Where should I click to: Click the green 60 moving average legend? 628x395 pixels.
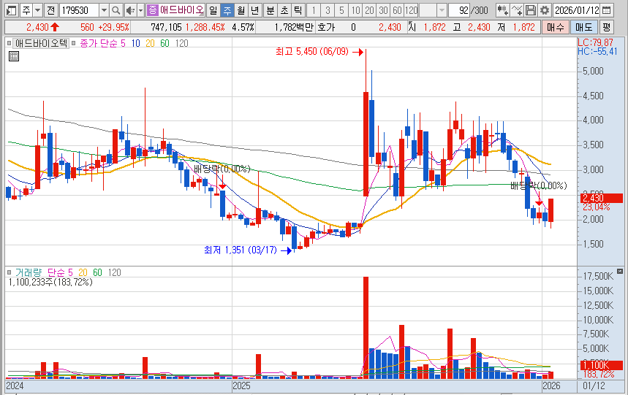[164, 43]
